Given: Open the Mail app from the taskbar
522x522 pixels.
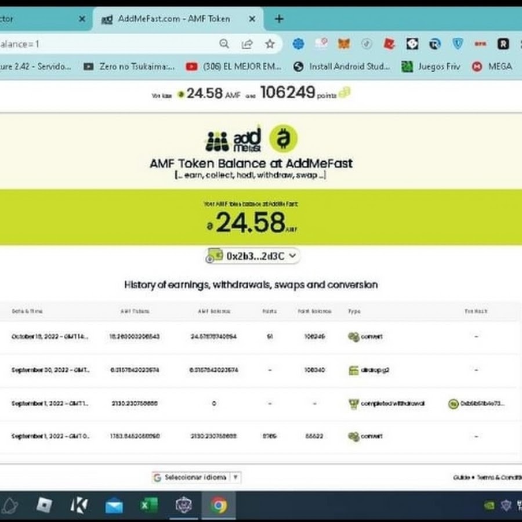Looking at the screenshot, I should pos(114,506).
